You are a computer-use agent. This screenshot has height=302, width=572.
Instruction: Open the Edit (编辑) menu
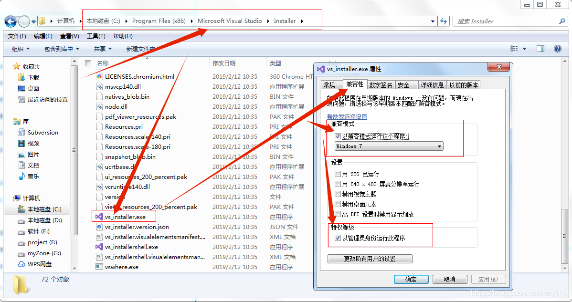(43, 36)
